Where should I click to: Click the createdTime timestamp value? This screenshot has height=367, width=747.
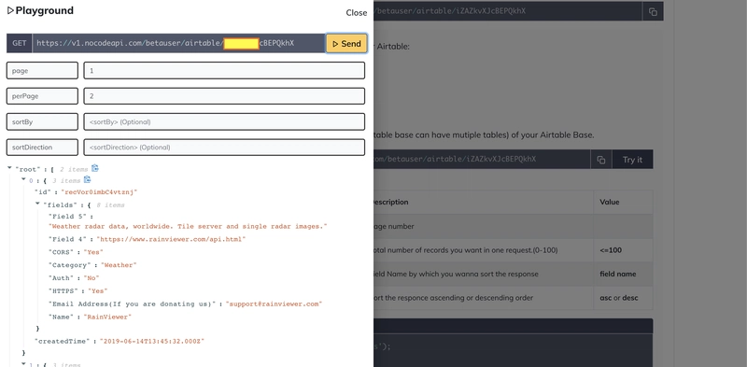[151, 341]
